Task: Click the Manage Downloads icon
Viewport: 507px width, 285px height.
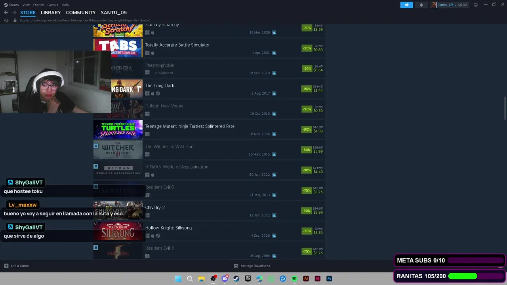Action: point(236,266)
